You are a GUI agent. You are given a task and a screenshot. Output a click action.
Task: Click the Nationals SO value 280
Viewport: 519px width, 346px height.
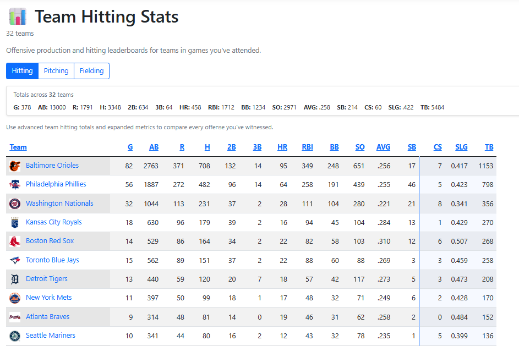tap(359, 204)
